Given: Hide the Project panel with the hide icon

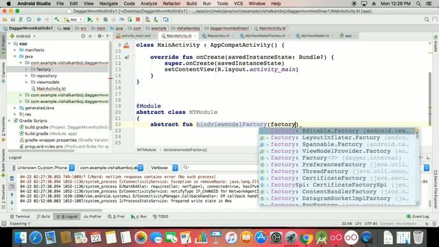Looking at the screenshot, I should coord(108,36).
